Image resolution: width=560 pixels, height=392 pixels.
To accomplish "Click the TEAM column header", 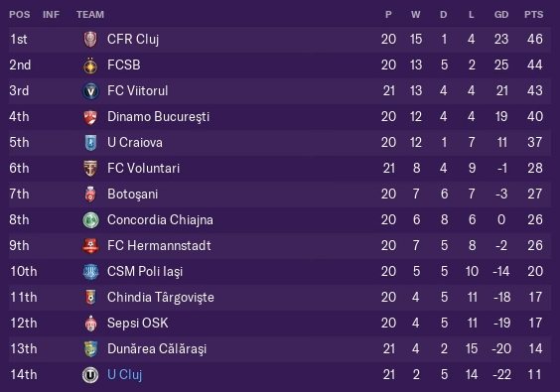I will pos(90,15).
